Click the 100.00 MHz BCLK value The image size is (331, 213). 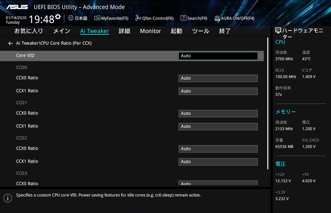(286, 77)
